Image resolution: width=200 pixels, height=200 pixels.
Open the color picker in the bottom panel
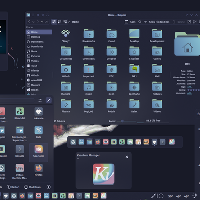pyautogui.click(x=153, y=196)
